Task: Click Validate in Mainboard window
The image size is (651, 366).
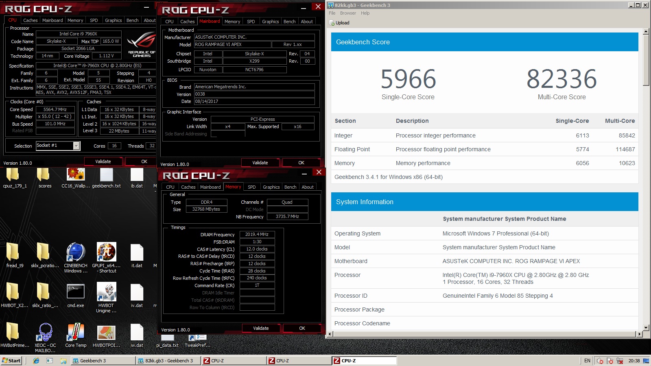Action: point(260,163)
